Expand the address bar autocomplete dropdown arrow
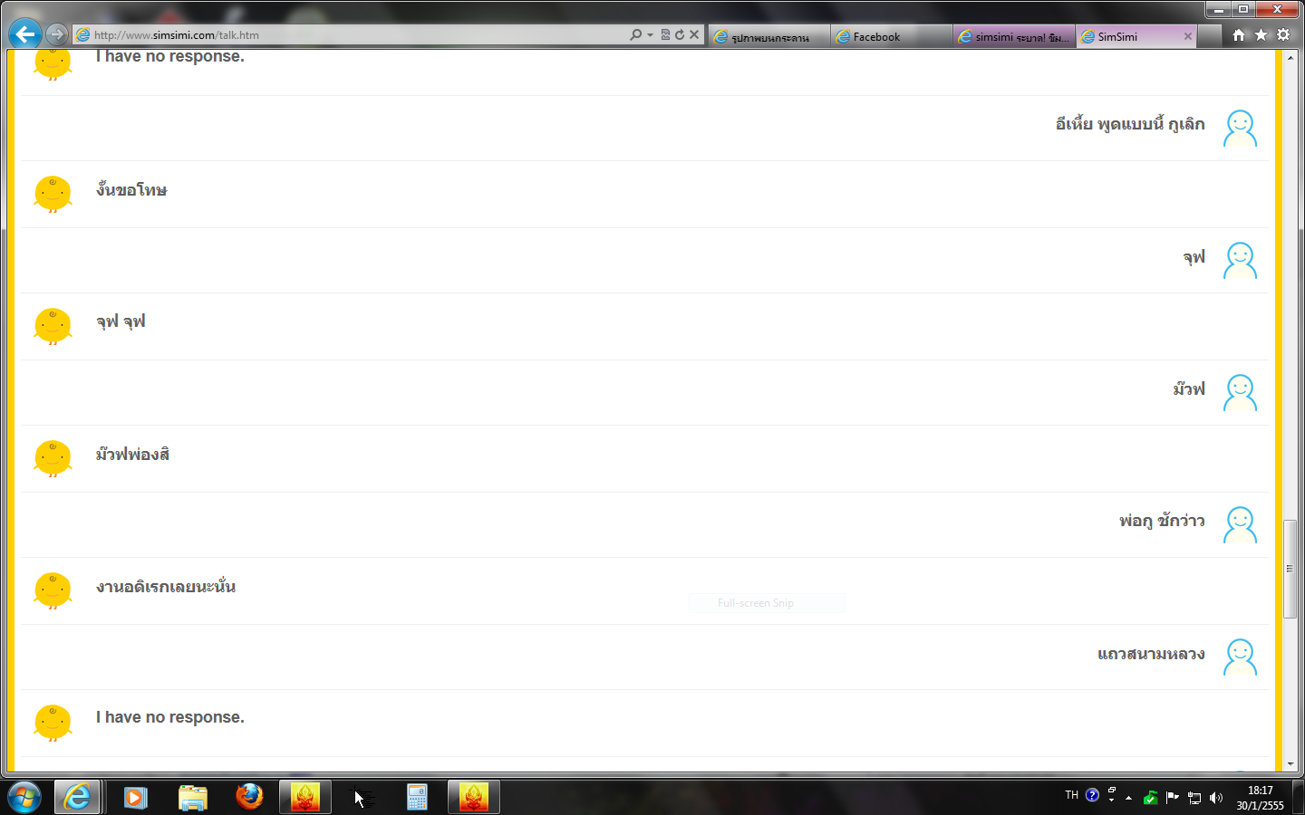1305x815 pixels. coord(650,35)
